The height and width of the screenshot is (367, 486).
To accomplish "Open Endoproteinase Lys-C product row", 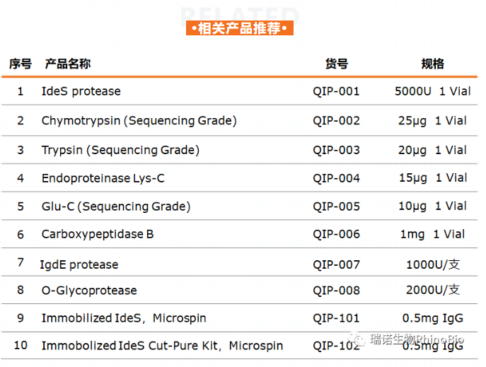I will pos(103,178).
